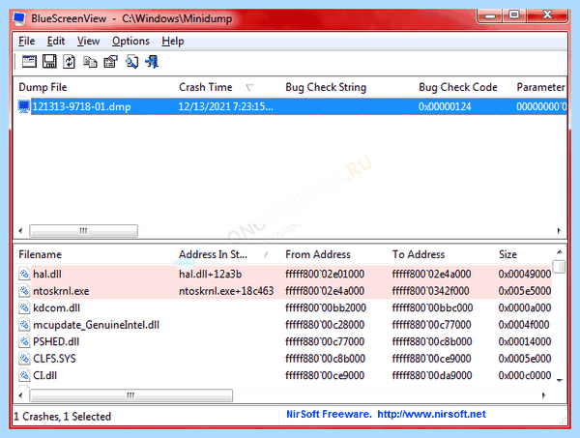Click the hal.dll file icon
The height and width of the screenshot is (438, 580).
[x=24, y=275]
